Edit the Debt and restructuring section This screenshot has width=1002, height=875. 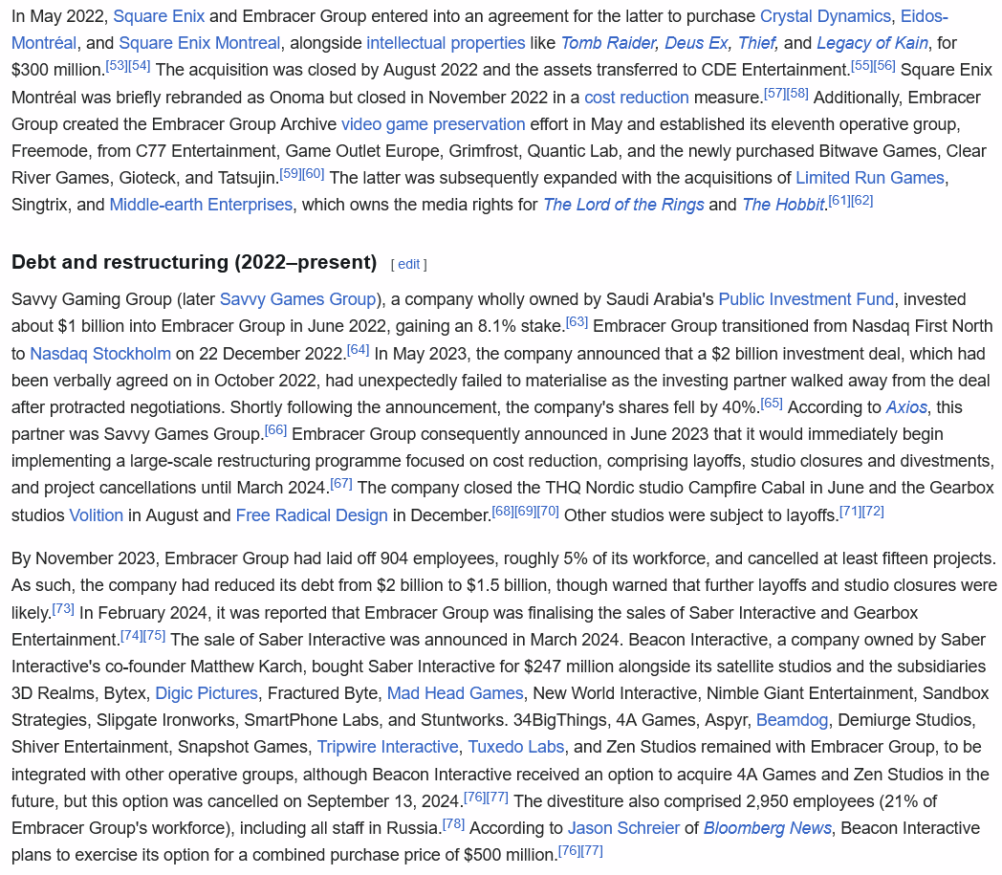coord(409,264)
